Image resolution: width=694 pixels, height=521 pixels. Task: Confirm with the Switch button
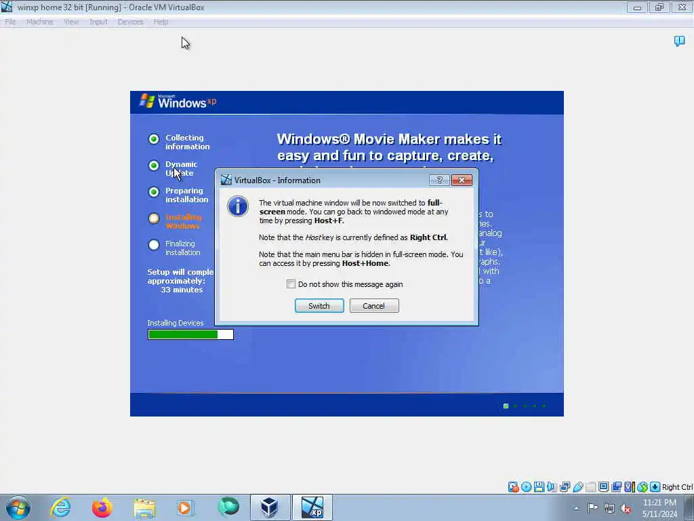click(x=319, y=306)
